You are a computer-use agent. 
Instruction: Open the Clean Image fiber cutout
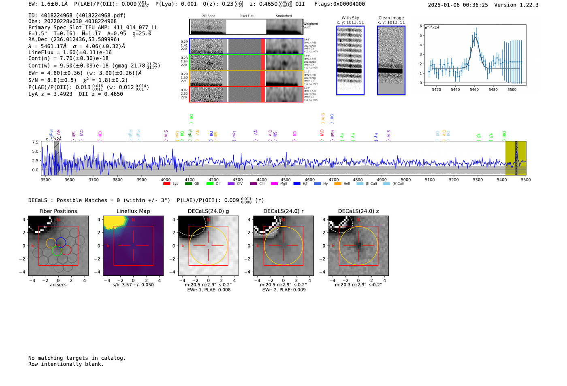point(391,60)
